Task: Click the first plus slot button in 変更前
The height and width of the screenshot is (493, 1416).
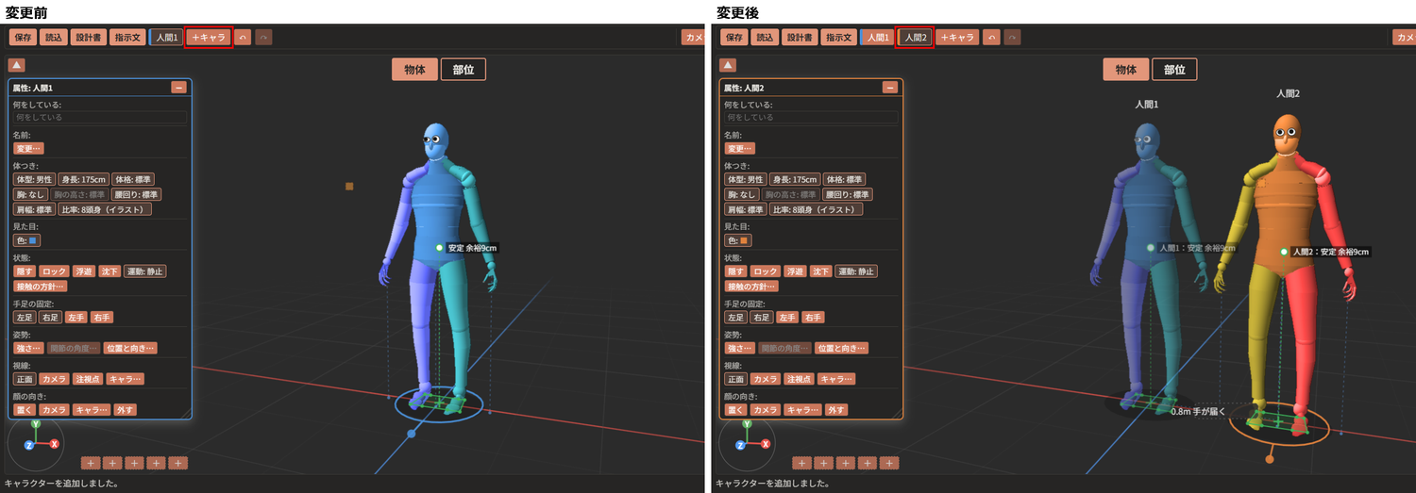Action: [91, 463]
